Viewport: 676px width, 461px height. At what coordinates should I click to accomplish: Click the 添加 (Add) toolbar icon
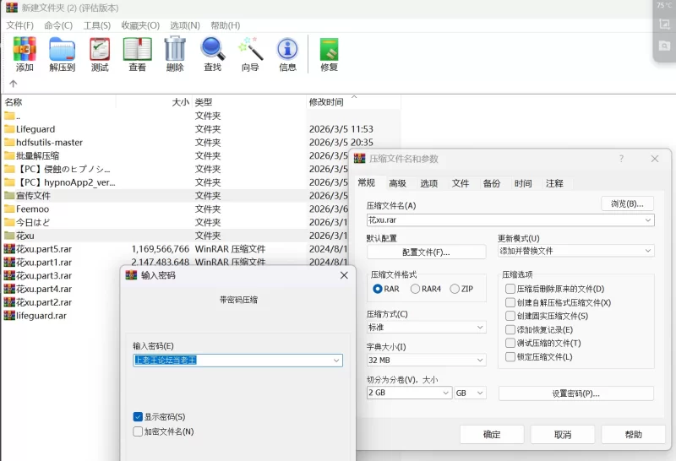coord(25,53)
